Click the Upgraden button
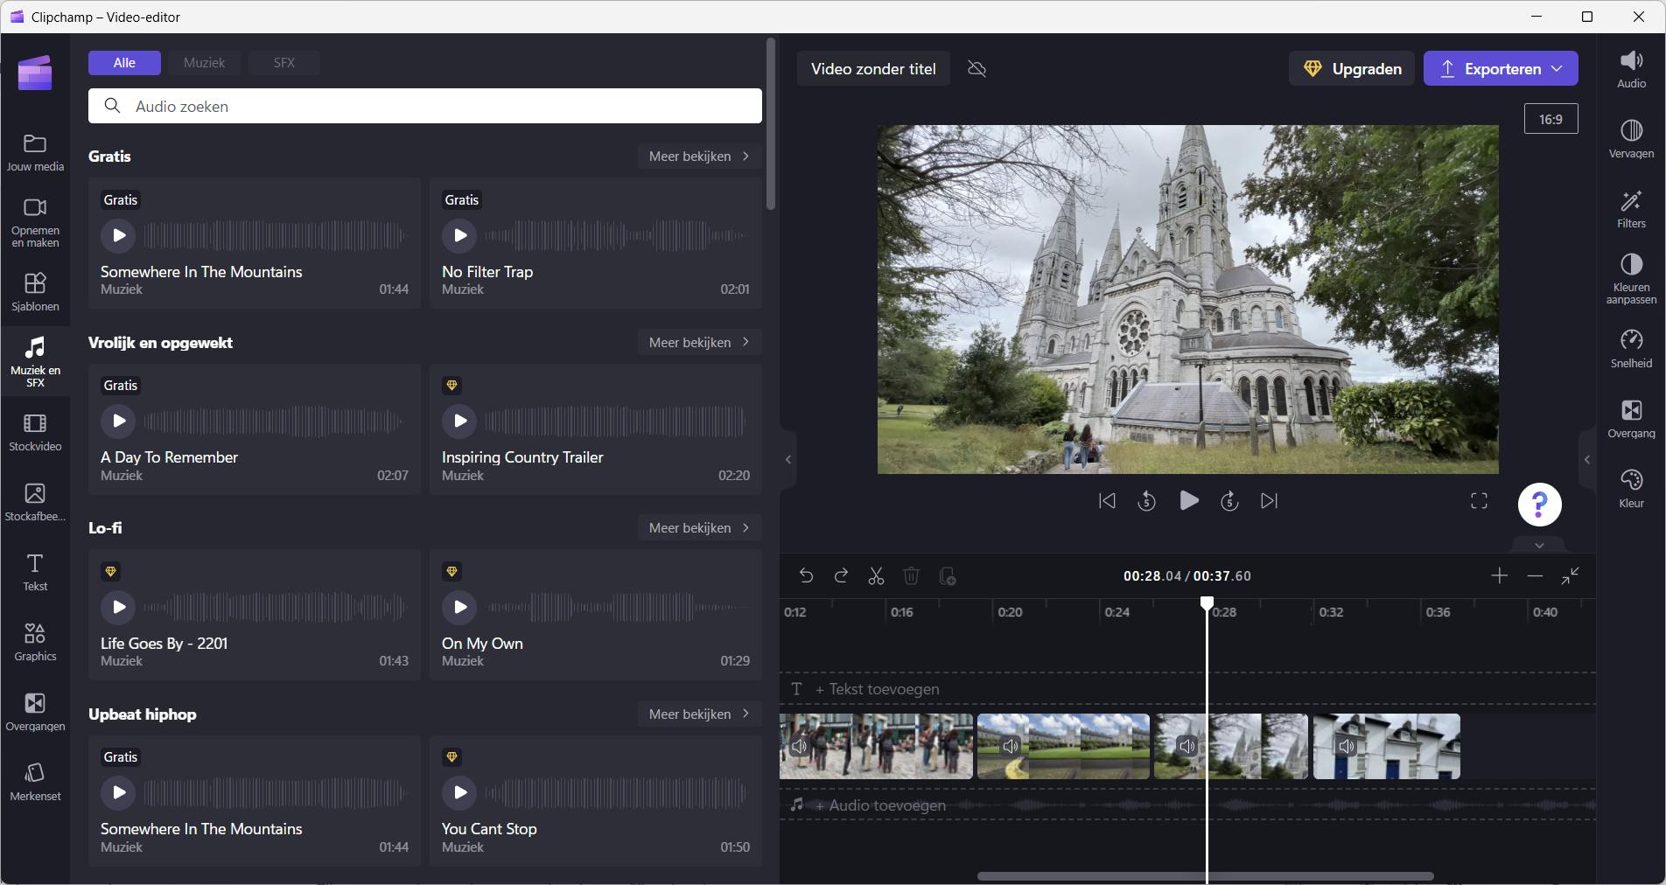The image size is (1666, 885). [1352, 69]
